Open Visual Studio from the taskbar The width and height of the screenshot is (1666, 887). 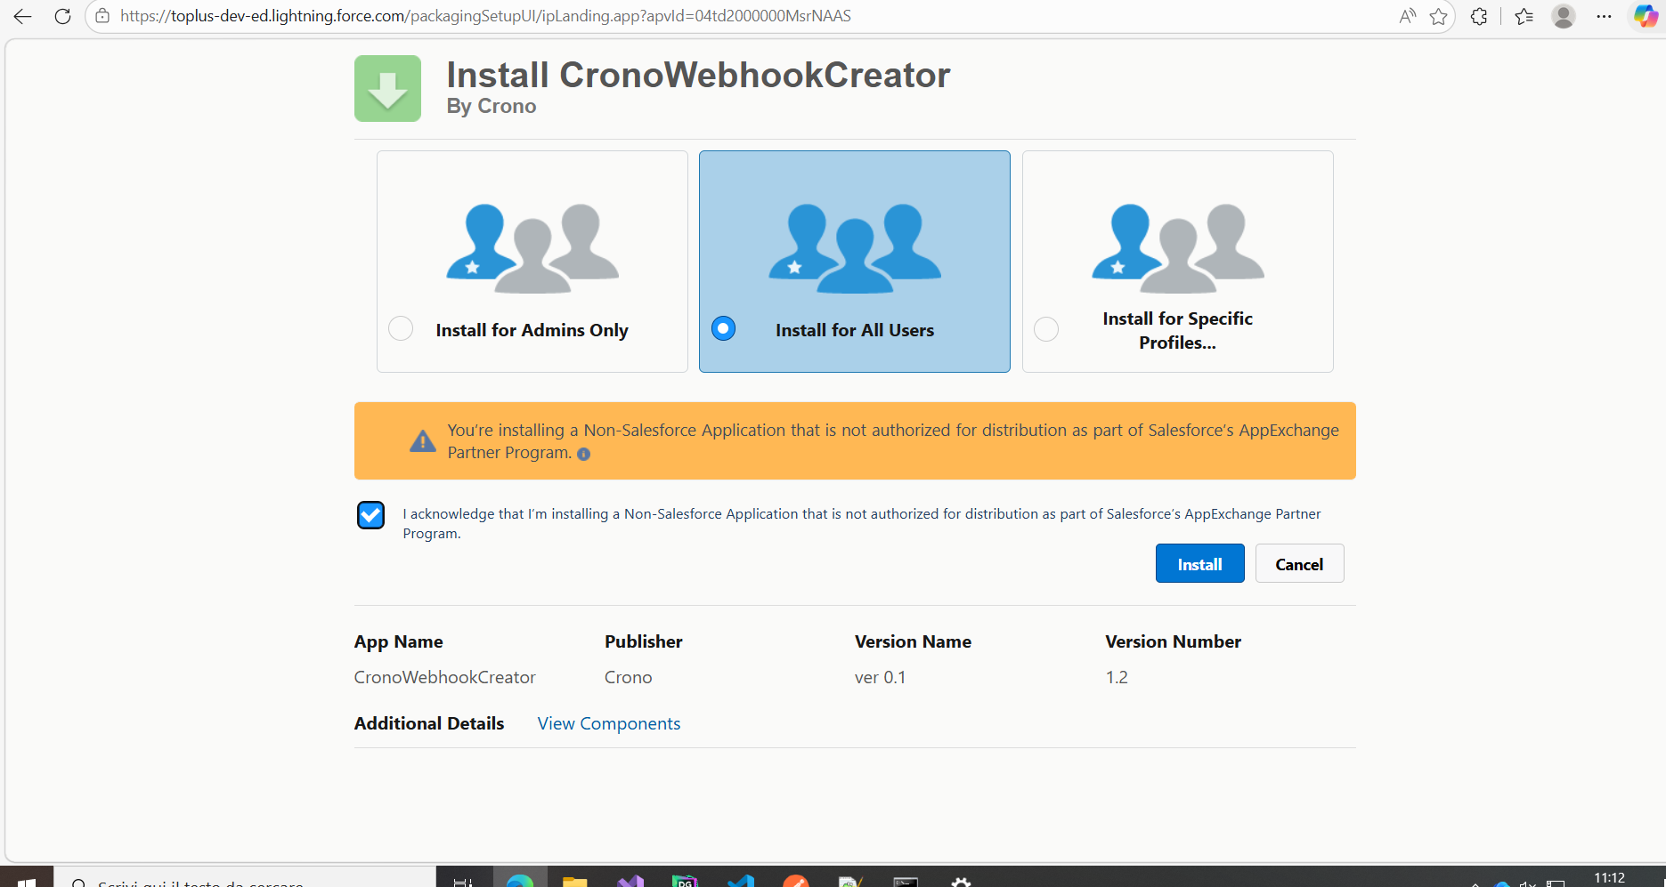(630, 879)
